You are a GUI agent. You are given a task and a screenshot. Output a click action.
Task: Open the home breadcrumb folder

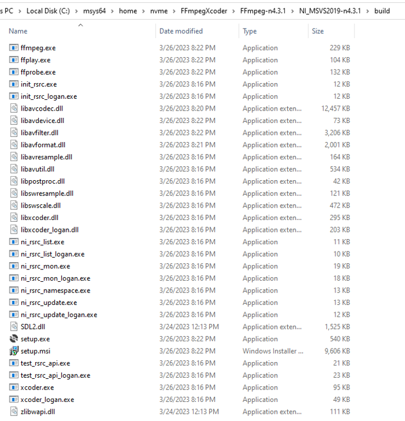(x=128, y=11)
